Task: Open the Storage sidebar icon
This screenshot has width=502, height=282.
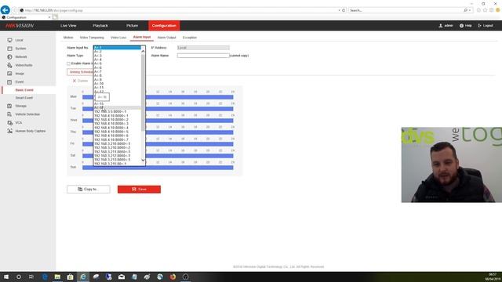Action: tap(9, 106)
